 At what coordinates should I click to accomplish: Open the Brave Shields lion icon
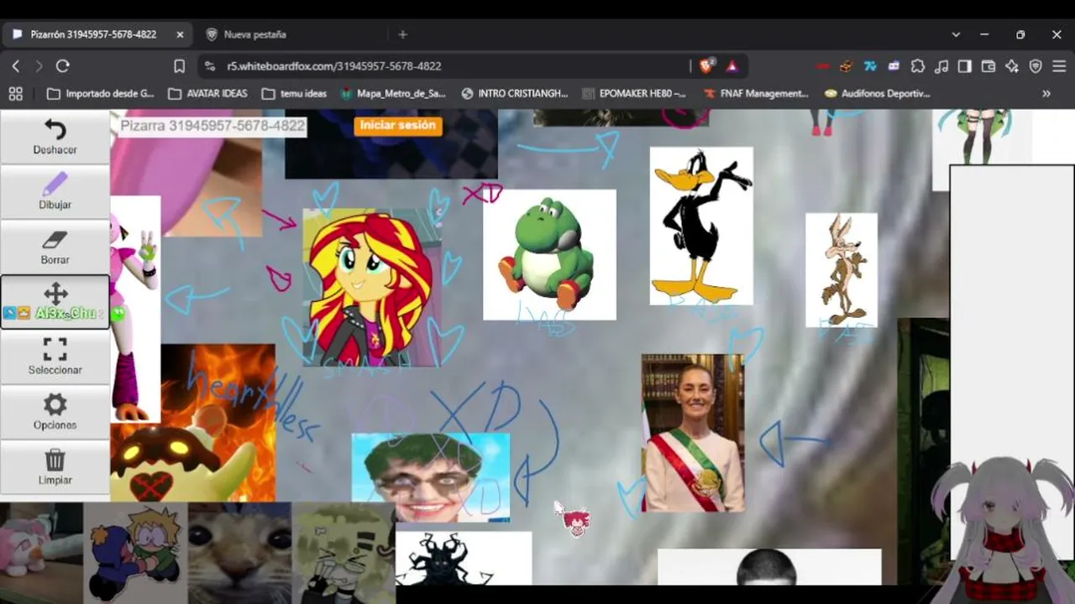707,65
